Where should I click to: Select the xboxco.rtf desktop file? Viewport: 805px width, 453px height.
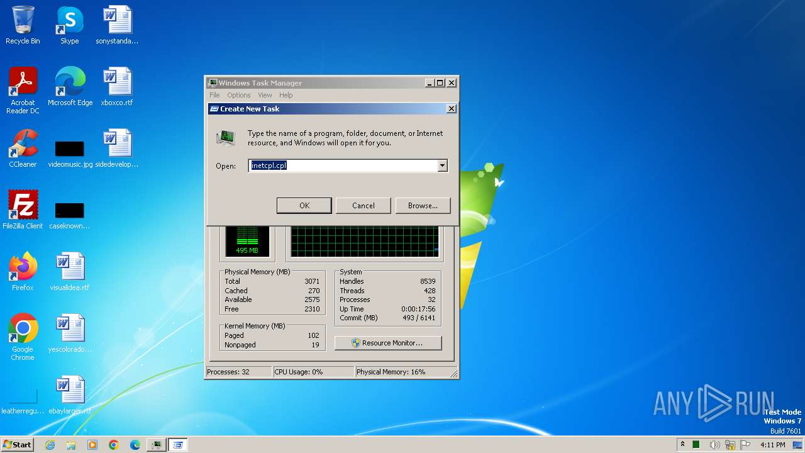click(117, 87)
